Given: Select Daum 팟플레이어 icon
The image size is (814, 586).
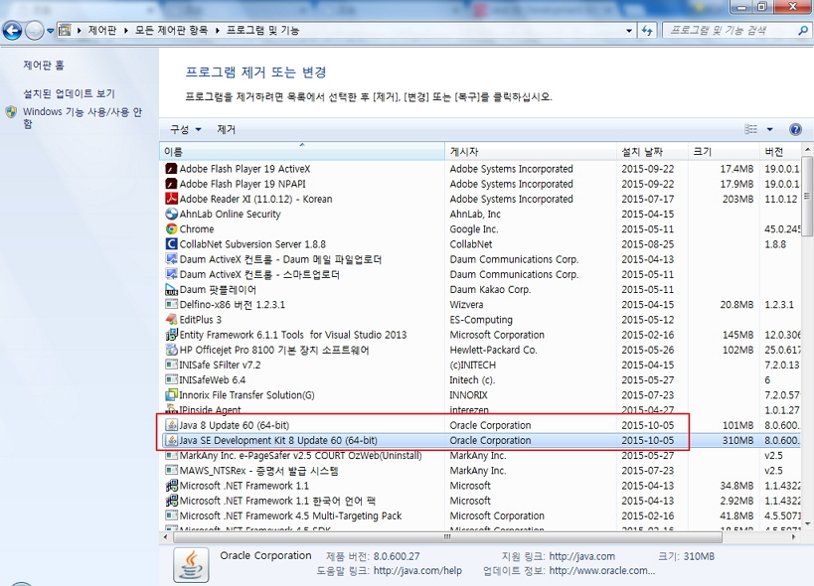Looking at the screenshot, I should 171,289.
